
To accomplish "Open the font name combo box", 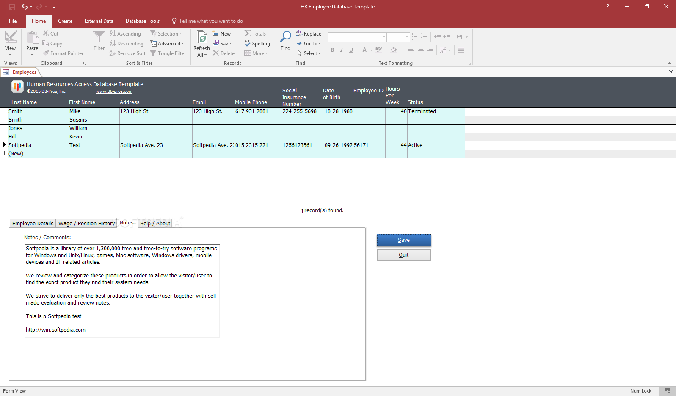I will 357,37.
